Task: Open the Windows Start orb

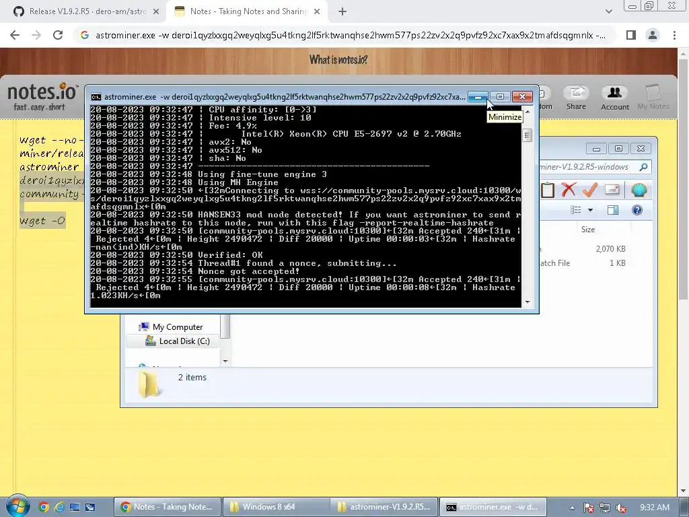Action: click(x=17, y=506)
